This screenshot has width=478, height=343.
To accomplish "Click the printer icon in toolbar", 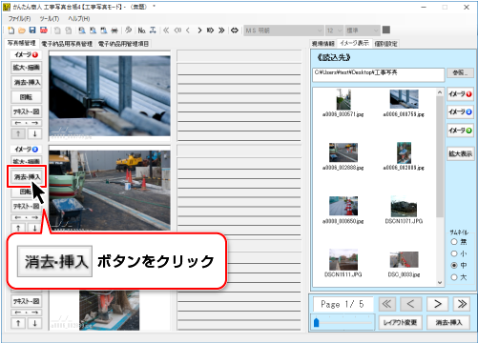I will coord(114,30).
